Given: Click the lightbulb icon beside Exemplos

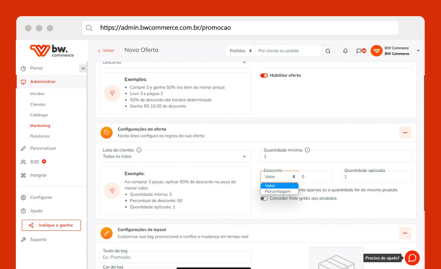Looking at the screenshot, I should click(x=112, y=93).
